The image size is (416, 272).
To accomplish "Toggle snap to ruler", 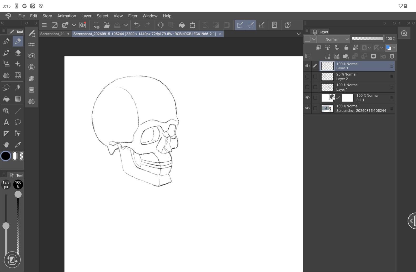I will 240,25.
